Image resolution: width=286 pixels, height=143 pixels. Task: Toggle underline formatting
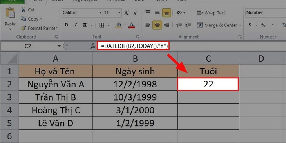(x=85, y=25)
